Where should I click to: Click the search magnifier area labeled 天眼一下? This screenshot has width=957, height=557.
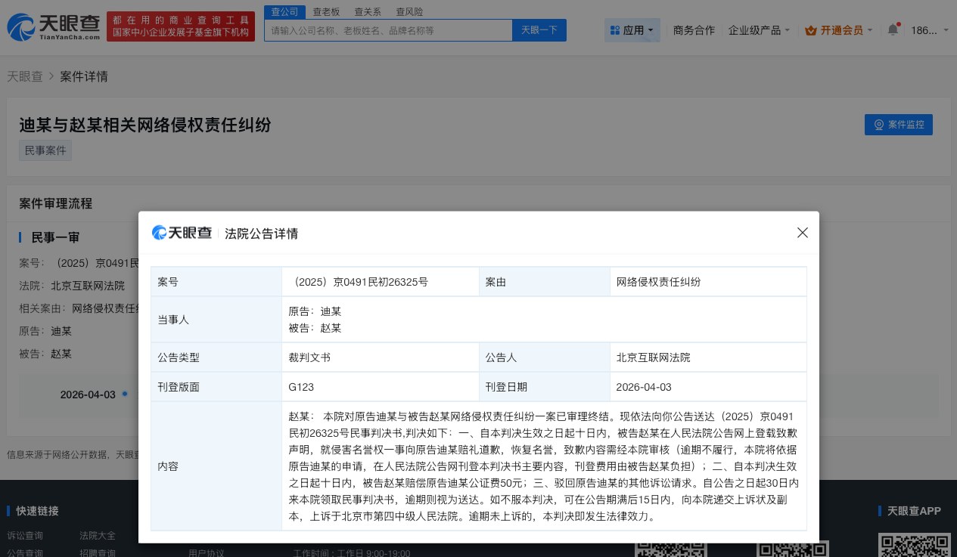[539, 30]
